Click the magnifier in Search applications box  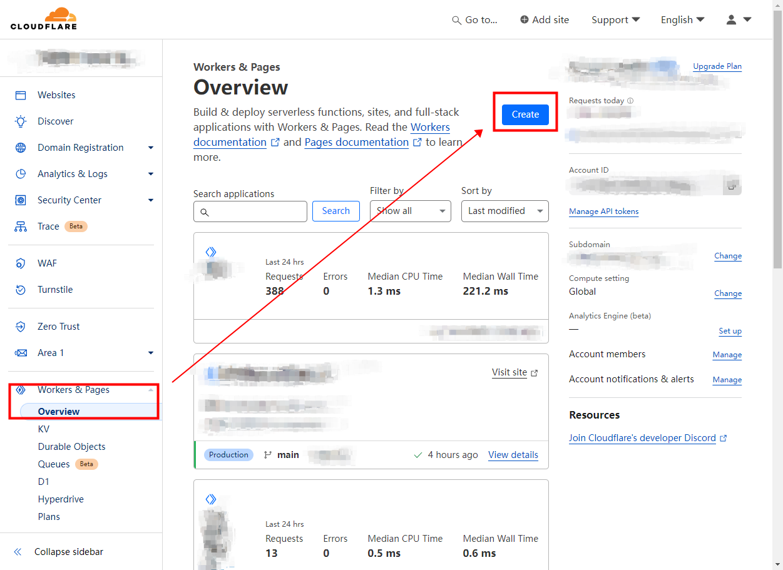click(205, 212)
